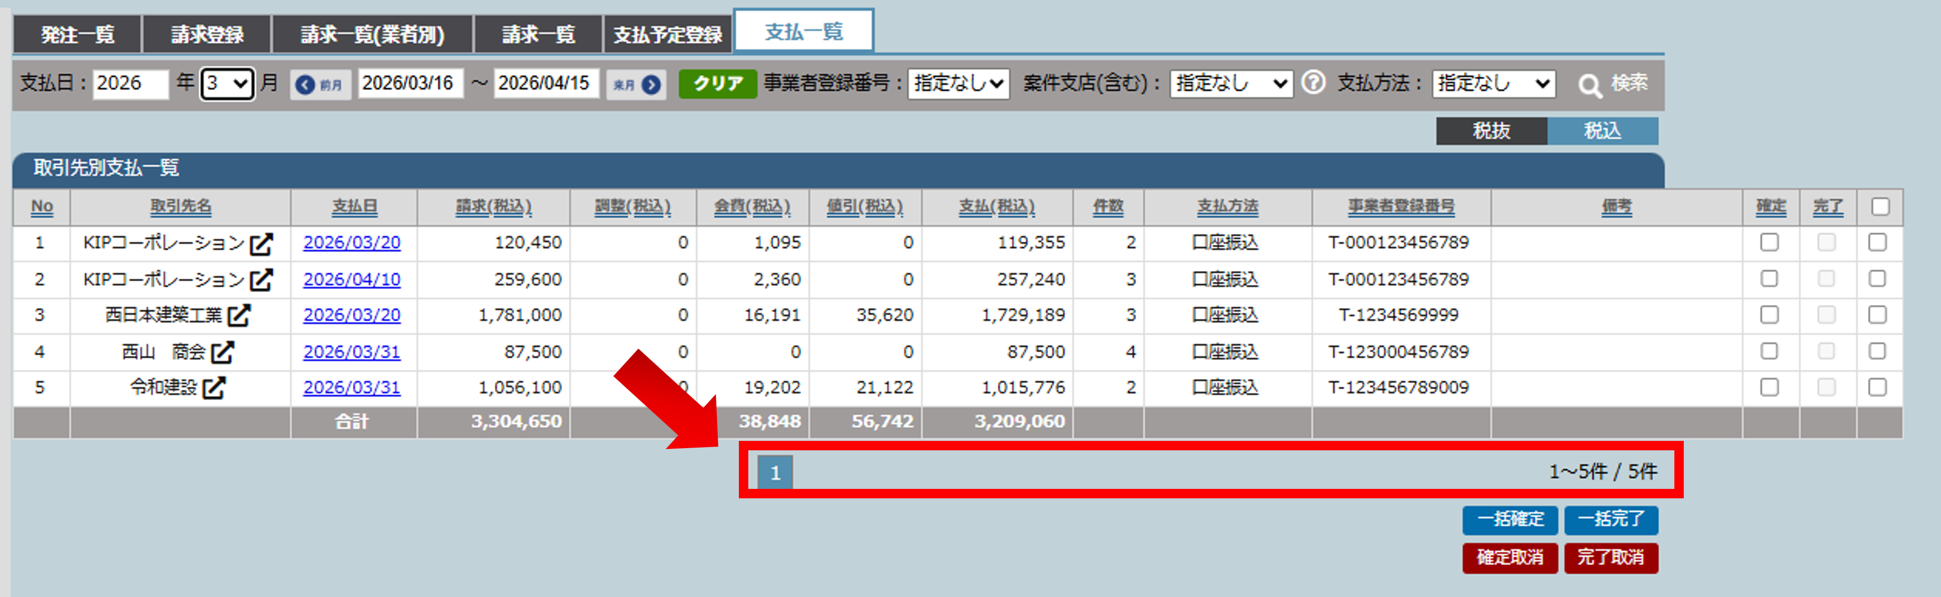The height and width of the screenshot is (597, 1941).
Task: Open the month dropdown showing 3
Action: 227,83
